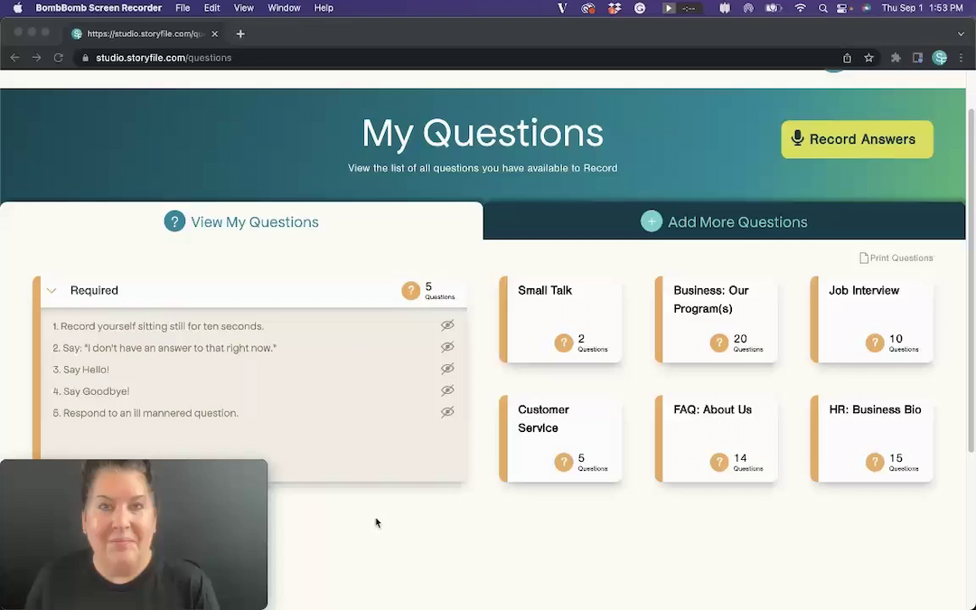
Task: Click the question icon on Business: Our Program(s) card
Action: click(x=719, y=343)
